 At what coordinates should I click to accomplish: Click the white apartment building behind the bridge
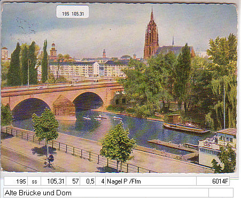click(74, 69)
